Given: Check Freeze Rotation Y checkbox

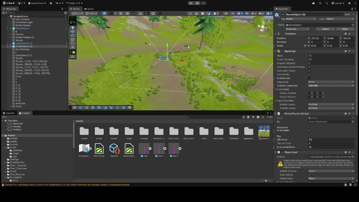Looking at the screenshot, I should tap(315, 97).
